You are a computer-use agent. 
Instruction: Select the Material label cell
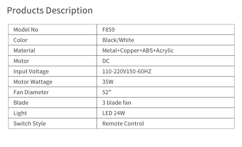point(24,51)
